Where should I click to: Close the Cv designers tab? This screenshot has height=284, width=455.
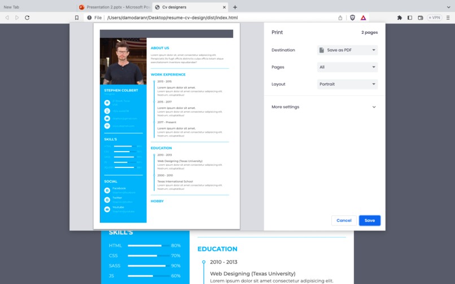(x=224, y=7)
